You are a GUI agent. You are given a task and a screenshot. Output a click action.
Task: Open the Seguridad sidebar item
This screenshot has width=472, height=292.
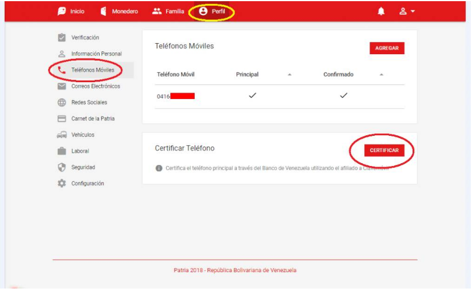[83, 167]
